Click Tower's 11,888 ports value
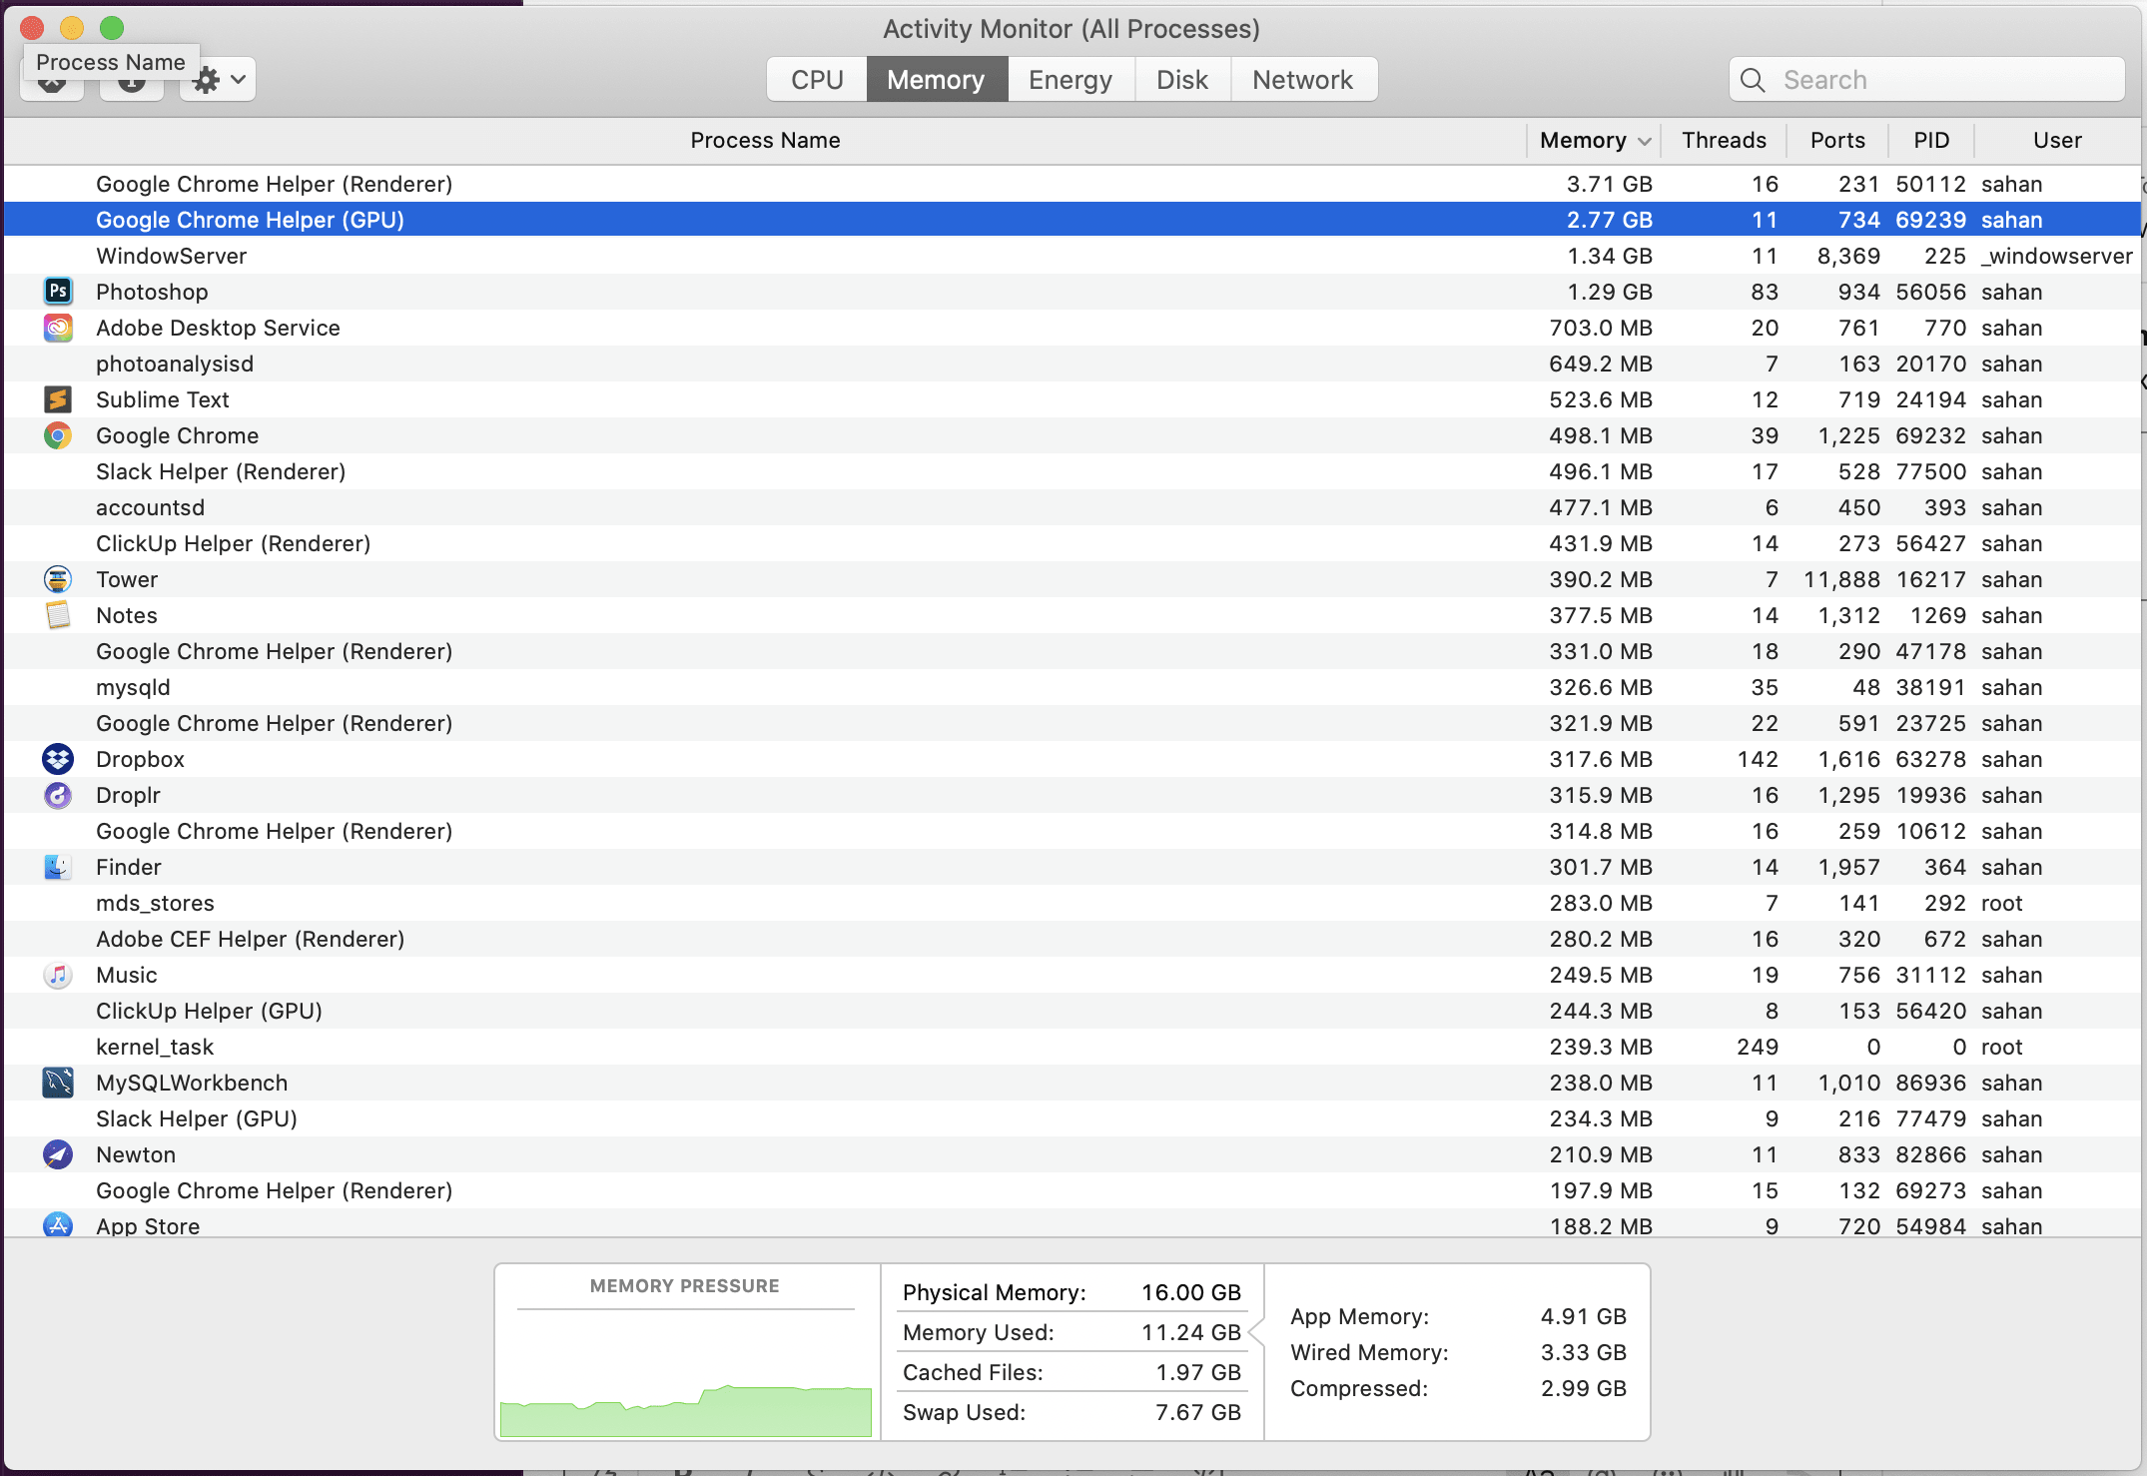 click(x=1841, y=579)
